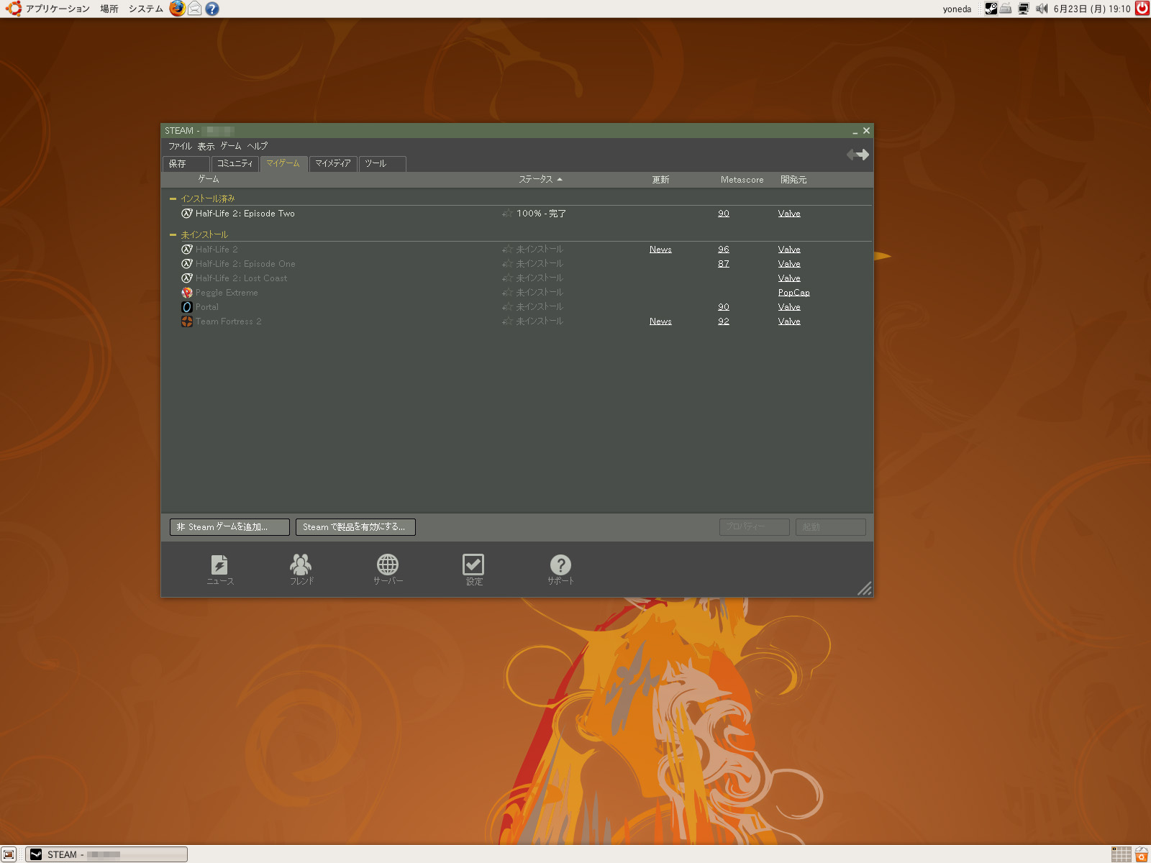
Task: Click the Steam back/forward arrows icon
Action: coord(857,155)
